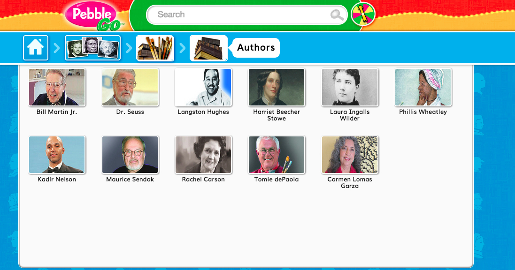Select Carmen Lomas Garza photo
The image size is (515, 270).
pos(350,155)
